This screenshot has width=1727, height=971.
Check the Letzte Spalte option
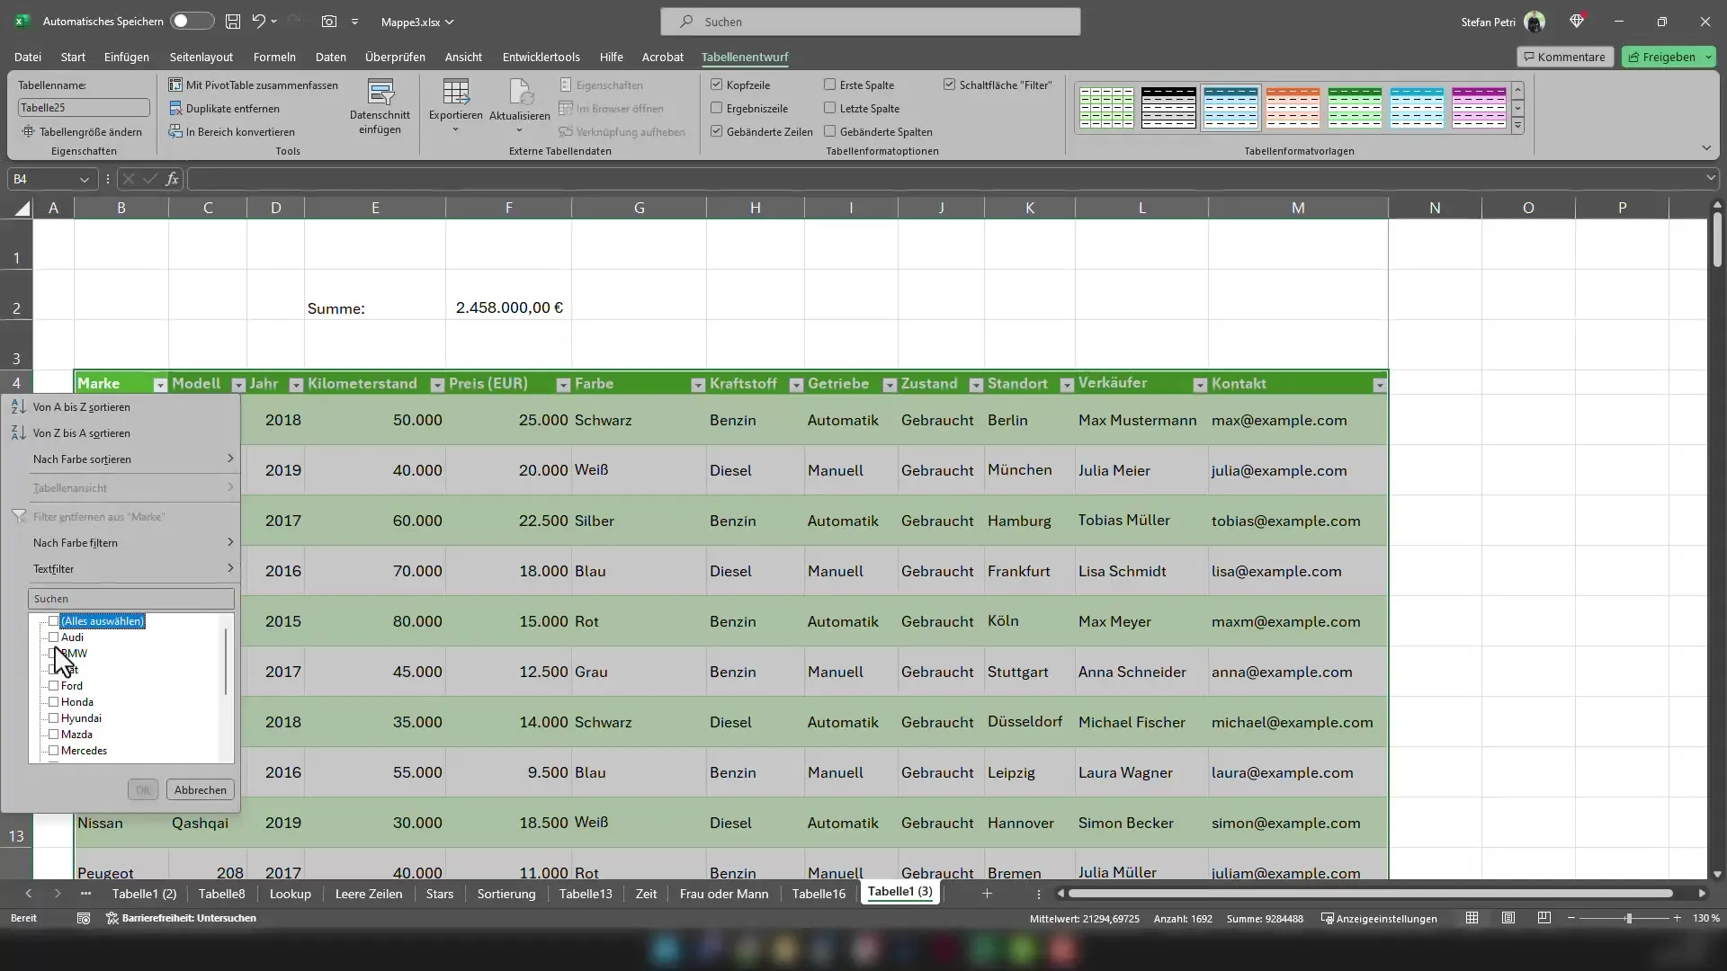click(830, 108)
